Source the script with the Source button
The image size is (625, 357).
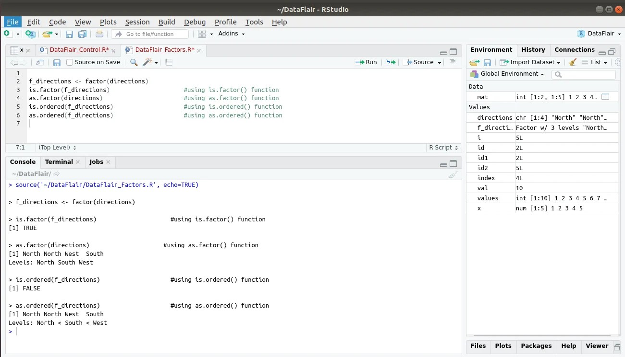click(x=421, y=62)
